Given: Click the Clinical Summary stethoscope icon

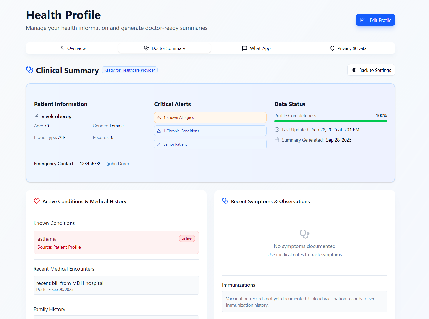Looking at the screenshot, I should coord(30,70).
